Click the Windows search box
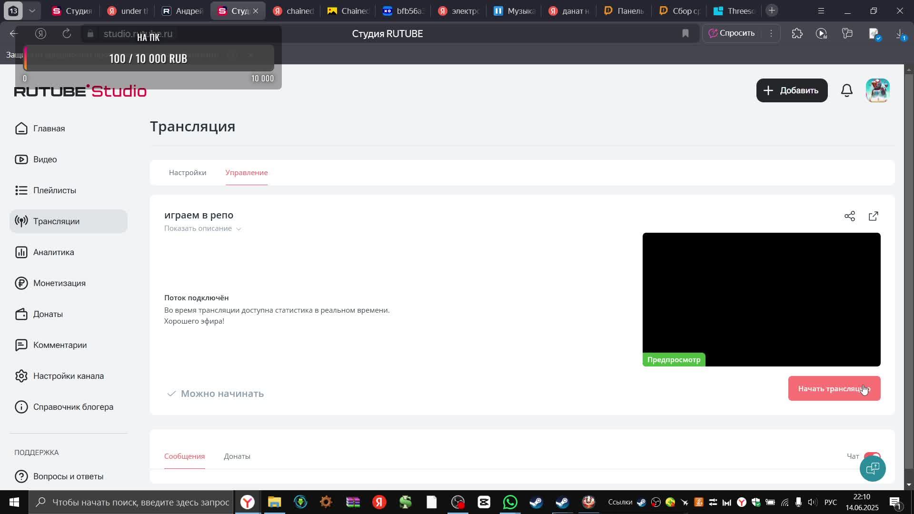 (x=131, y=502)
